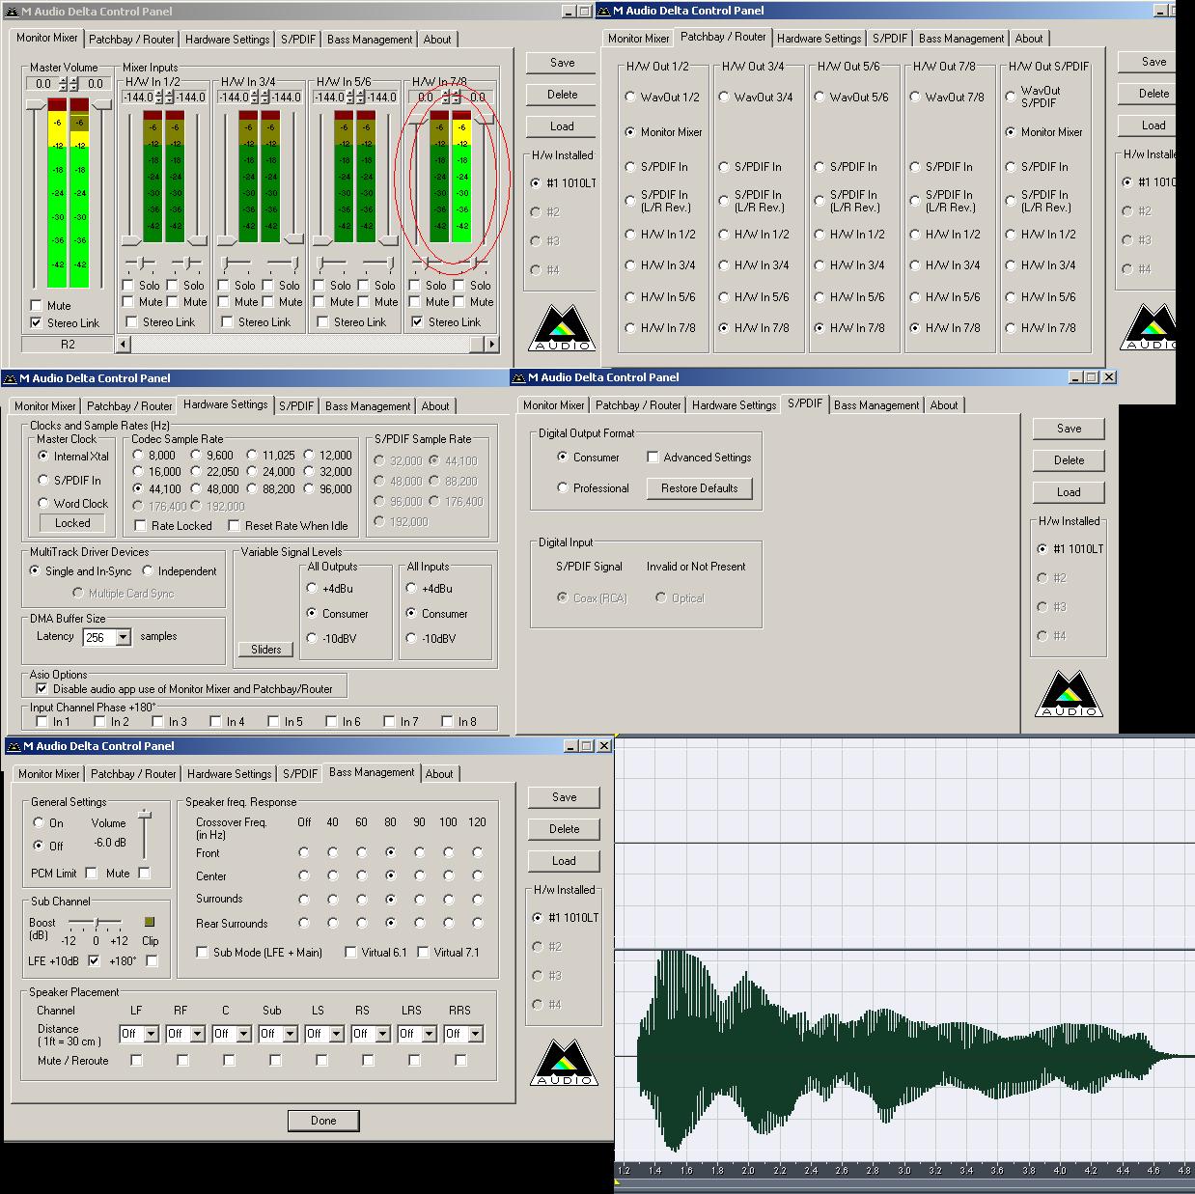
Task: Click Bass Management volume slider
Action: click(145, 817)
